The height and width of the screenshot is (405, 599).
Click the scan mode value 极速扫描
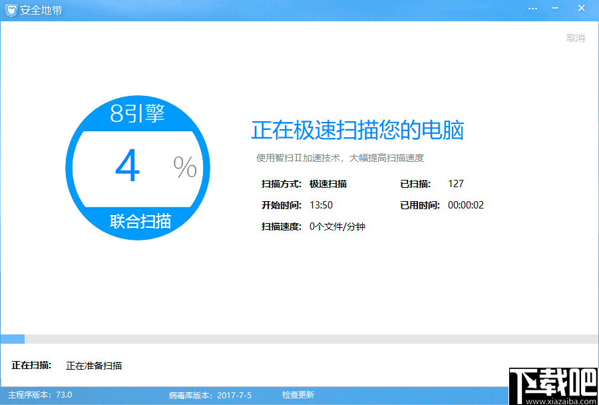click(x=328, y=184)
